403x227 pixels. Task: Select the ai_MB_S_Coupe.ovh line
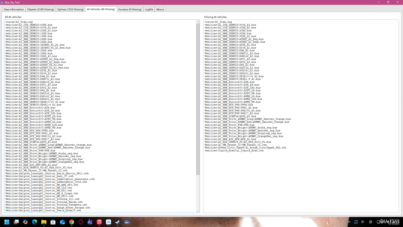42,193
